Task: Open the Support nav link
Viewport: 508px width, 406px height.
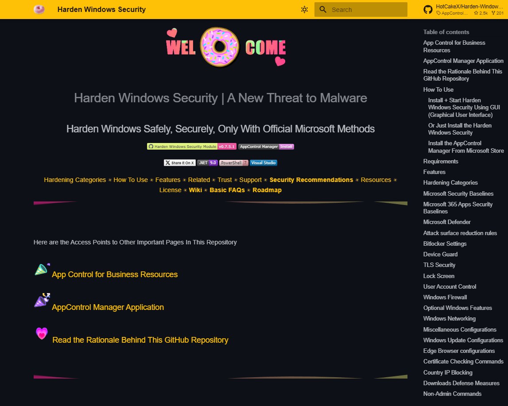Action: pos(250,180)
